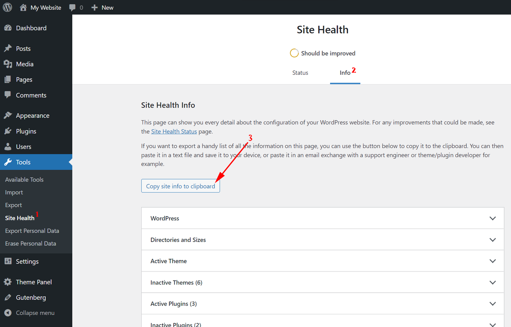
Task: Click the Inactive Themes (6) title text
Action: (176, 282)
